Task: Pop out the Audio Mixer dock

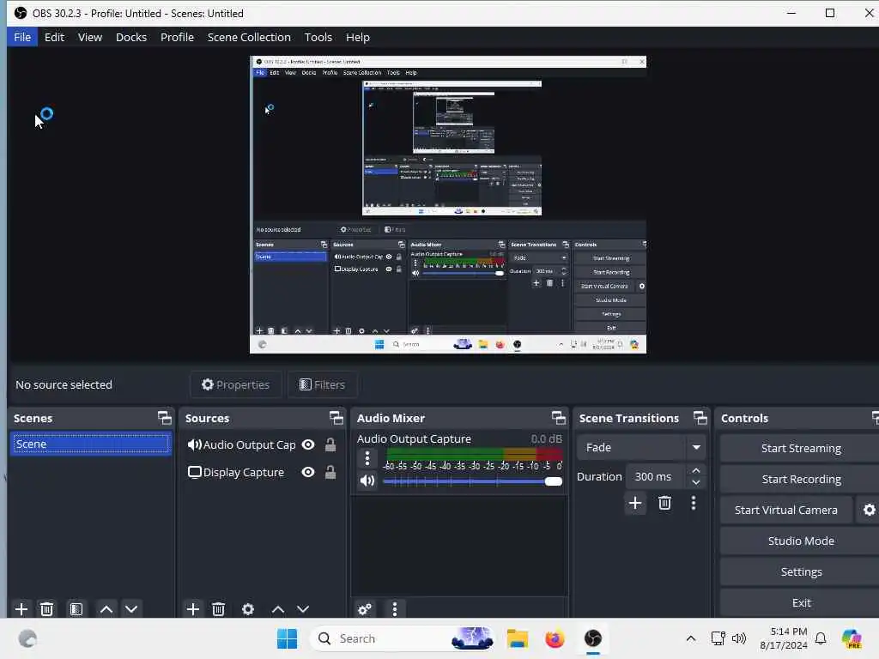Action: (x=558, y=418)
